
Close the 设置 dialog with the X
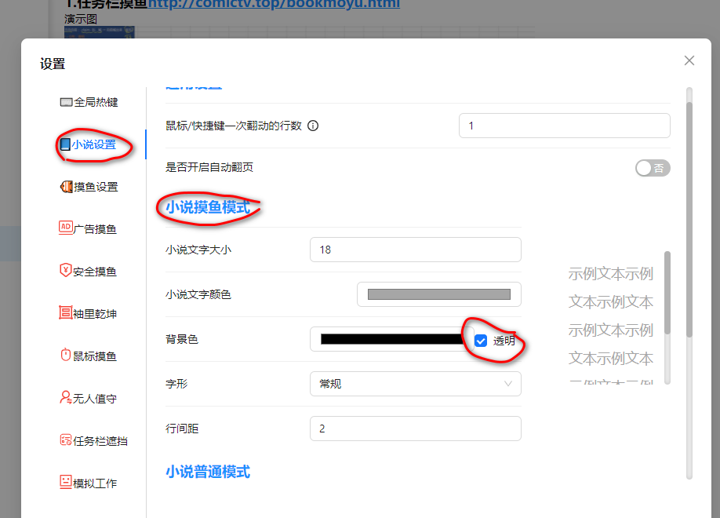689,60
